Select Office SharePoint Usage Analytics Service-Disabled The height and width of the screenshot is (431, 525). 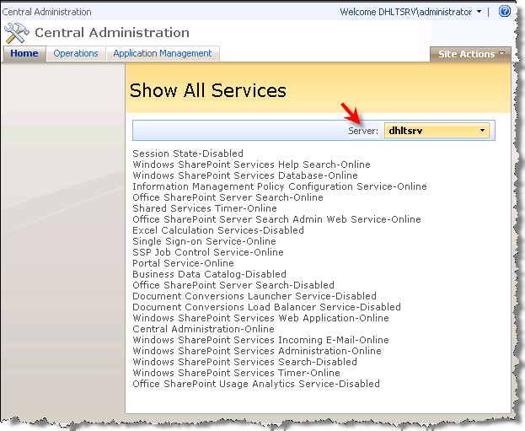(x=256, y=384)
